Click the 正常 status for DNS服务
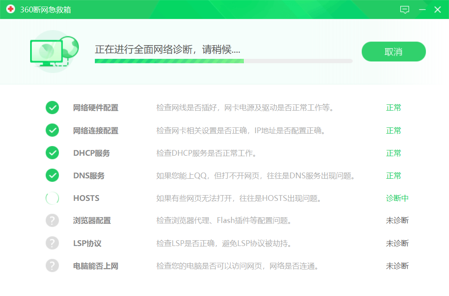The height and width of the screenshot is (296, 449). point(393,176)
